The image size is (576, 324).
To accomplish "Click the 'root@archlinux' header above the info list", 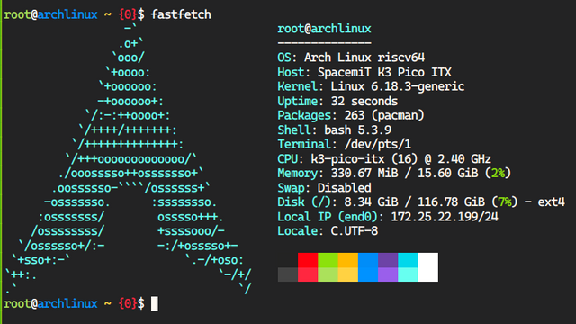I will coord(324,29).
